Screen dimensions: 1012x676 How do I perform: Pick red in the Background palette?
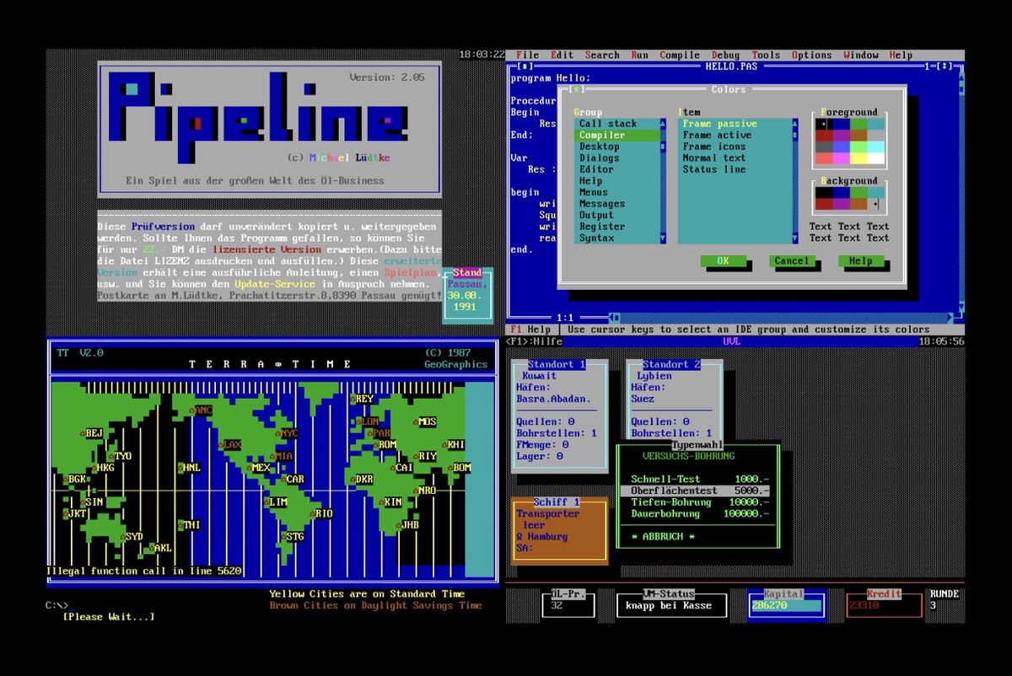pyautogui.click(x=824, y=204)
